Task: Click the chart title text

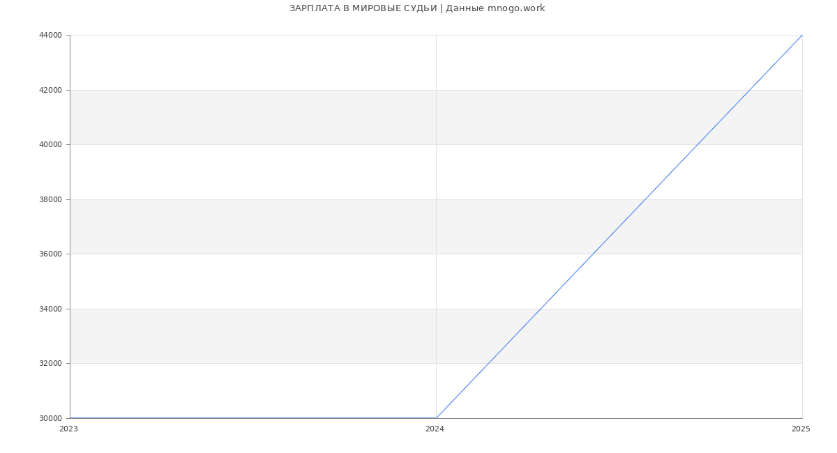Action: tap(417, 8)
